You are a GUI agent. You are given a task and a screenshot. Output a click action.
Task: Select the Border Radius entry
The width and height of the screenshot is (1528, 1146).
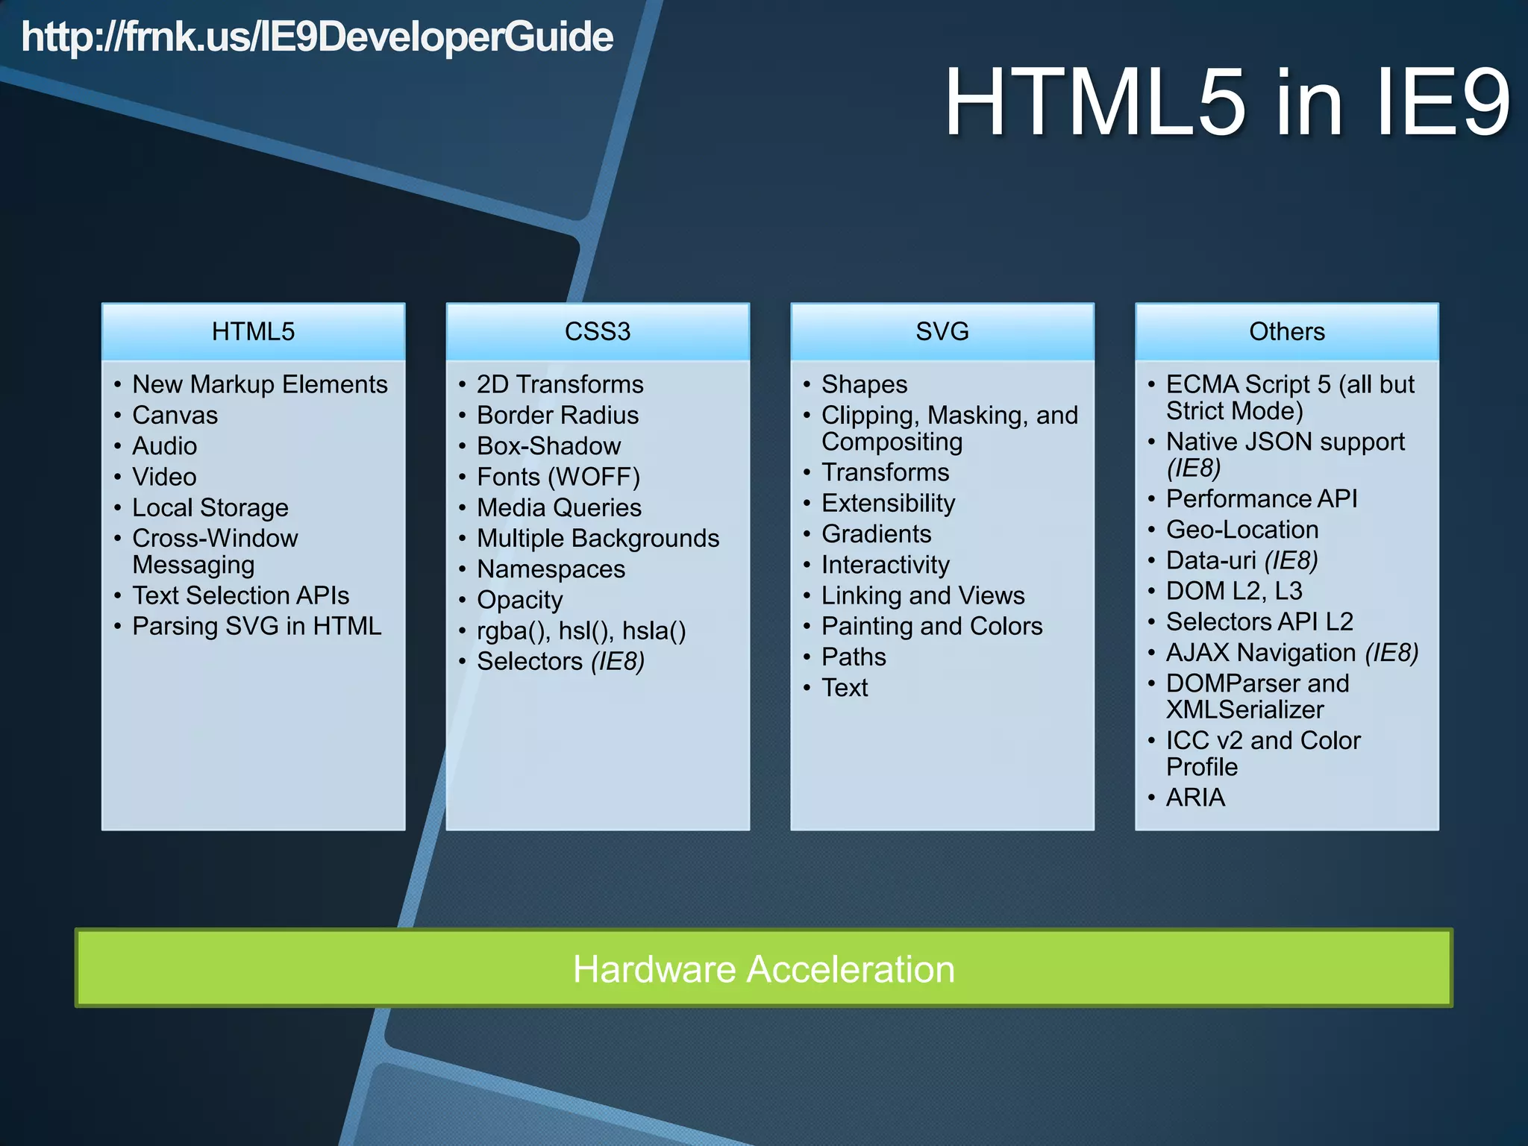557,416
